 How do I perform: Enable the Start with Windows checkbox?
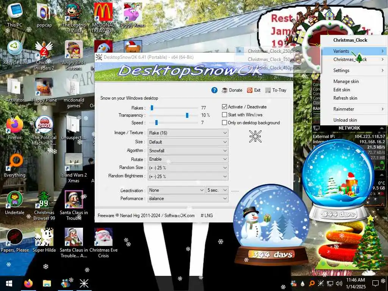[x=224, y=114]
